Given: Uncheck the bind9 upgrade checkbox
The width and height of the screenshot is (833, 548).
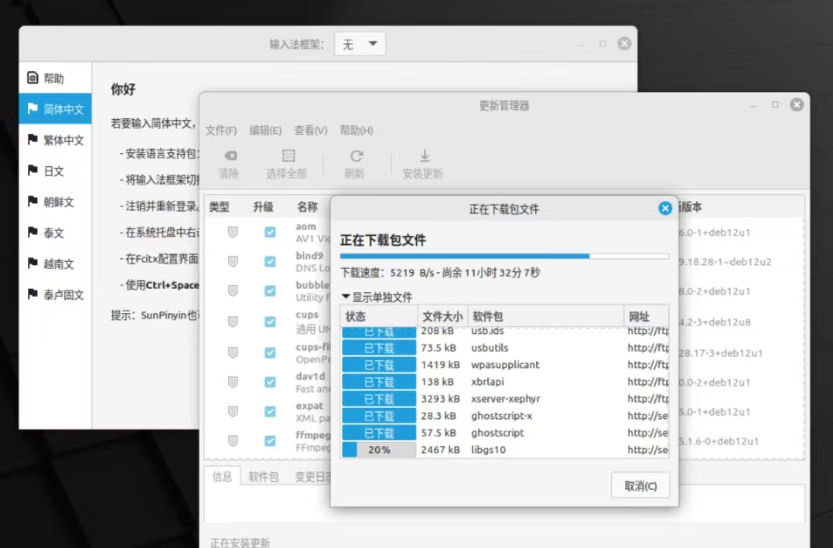Looking at the screenshot, I should tap(270, 261).
